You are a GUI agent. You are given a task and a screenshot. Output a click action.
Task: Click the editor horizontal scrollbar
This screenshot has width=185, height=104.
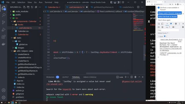(108, 73)
